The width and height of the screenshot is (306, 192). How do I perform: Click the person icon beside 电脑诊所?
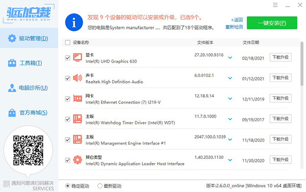click(x=12, y=88)
